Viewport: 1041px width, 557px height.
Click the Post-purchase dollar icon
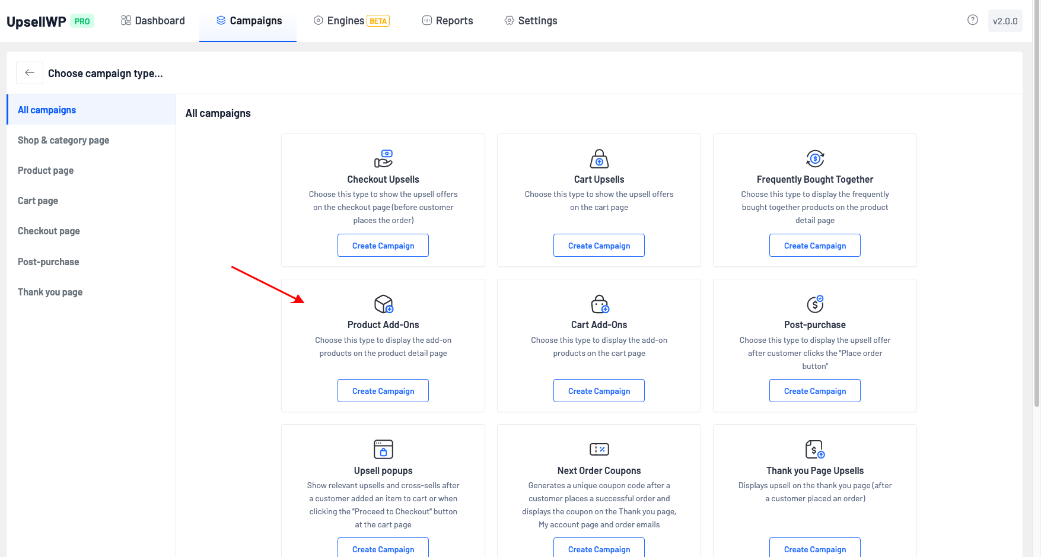815,304
